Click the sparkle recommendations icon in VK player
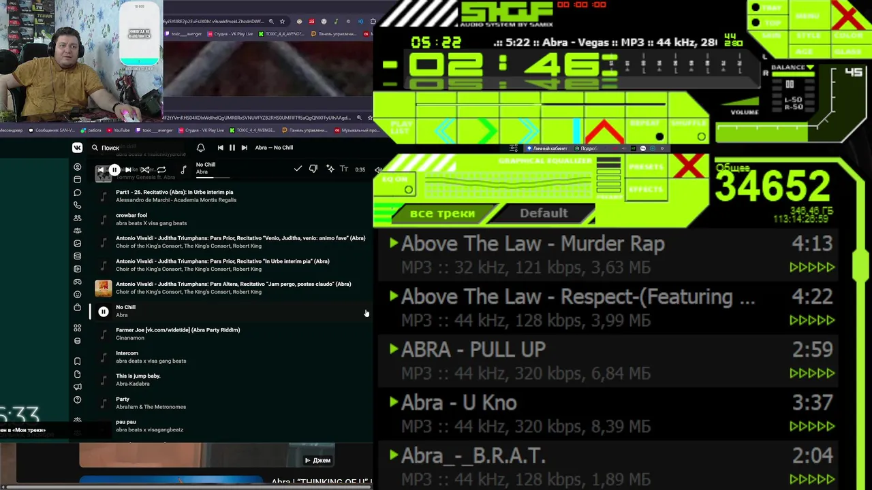 click(x=330, y=169)
